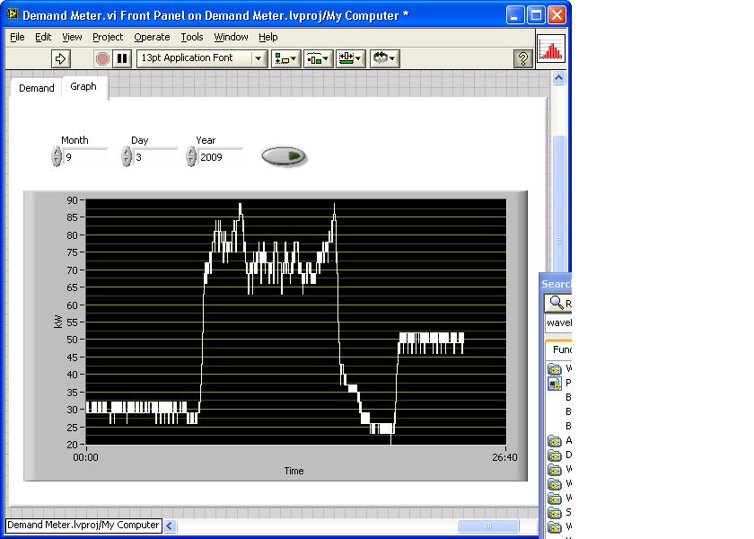Open the Project menu
The width and height of the screenshot is (754, 539).
108,37
